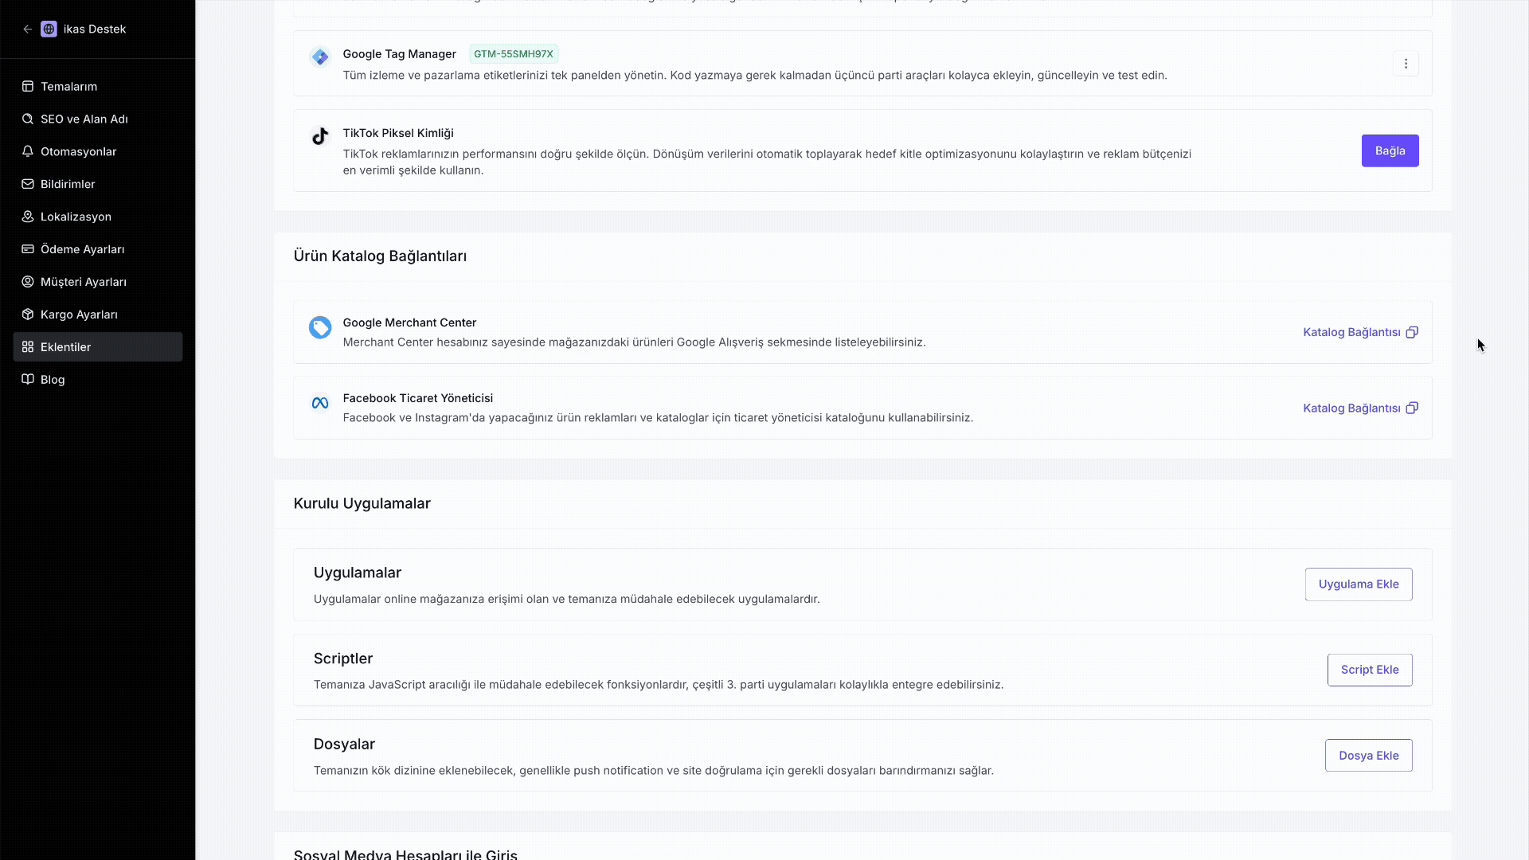Click the ikas Destek globe icon
The height and width of the screenshot is (860, 1529).
pyautogui.click(x=49, y=29)
